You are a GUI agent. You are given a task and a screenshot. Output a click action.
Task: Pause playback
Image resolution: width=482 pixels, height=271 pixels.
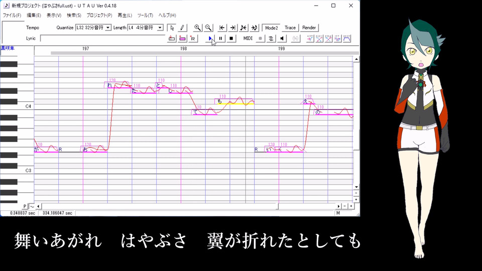tap(220, 39)
